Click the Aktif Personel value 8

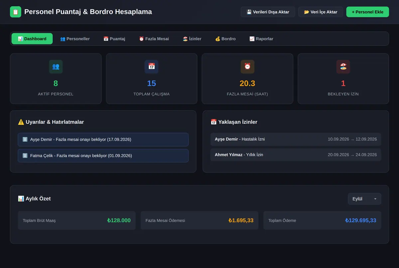tap(56, 83)
